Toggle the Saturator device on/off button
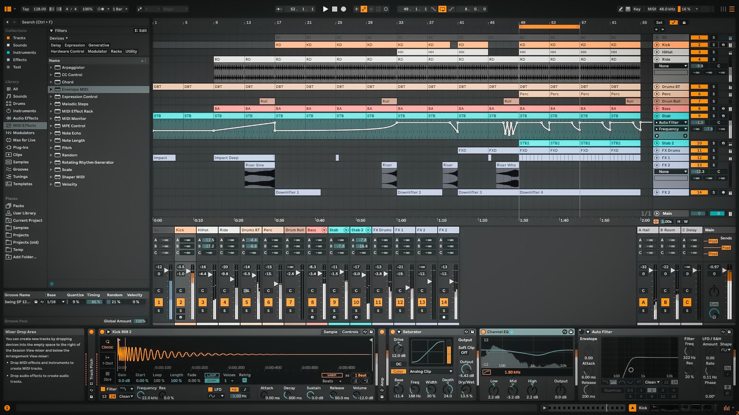This screenshot has height=415, width=739. point(393,332)
